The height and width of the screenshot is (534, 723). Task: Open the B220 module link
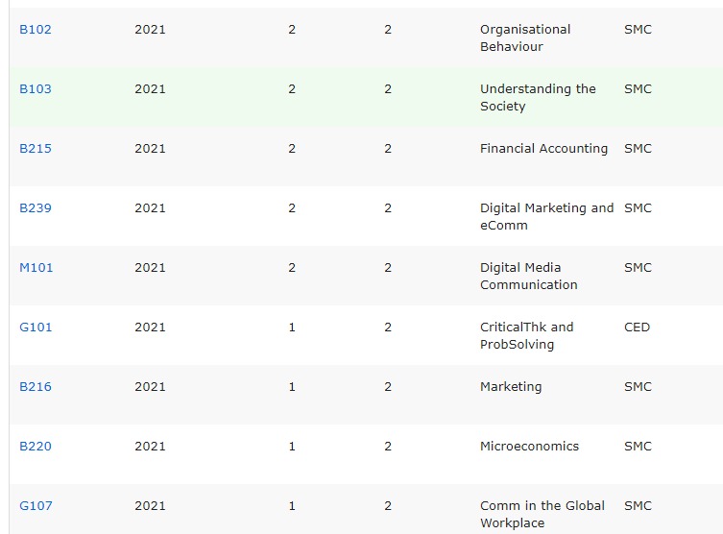click(36, 447)
